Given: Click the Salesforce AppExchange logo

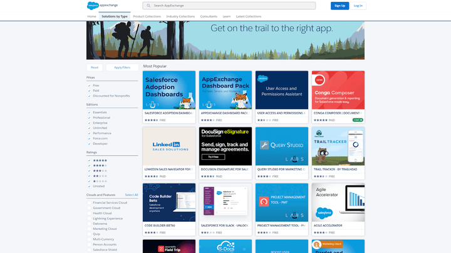Looking at the screenshot, I should coord(102,6).
